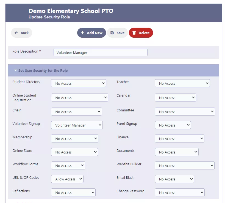Click the floppy disk Save icon
This screenshot has height=203, width=225.
tap(112, 33)
